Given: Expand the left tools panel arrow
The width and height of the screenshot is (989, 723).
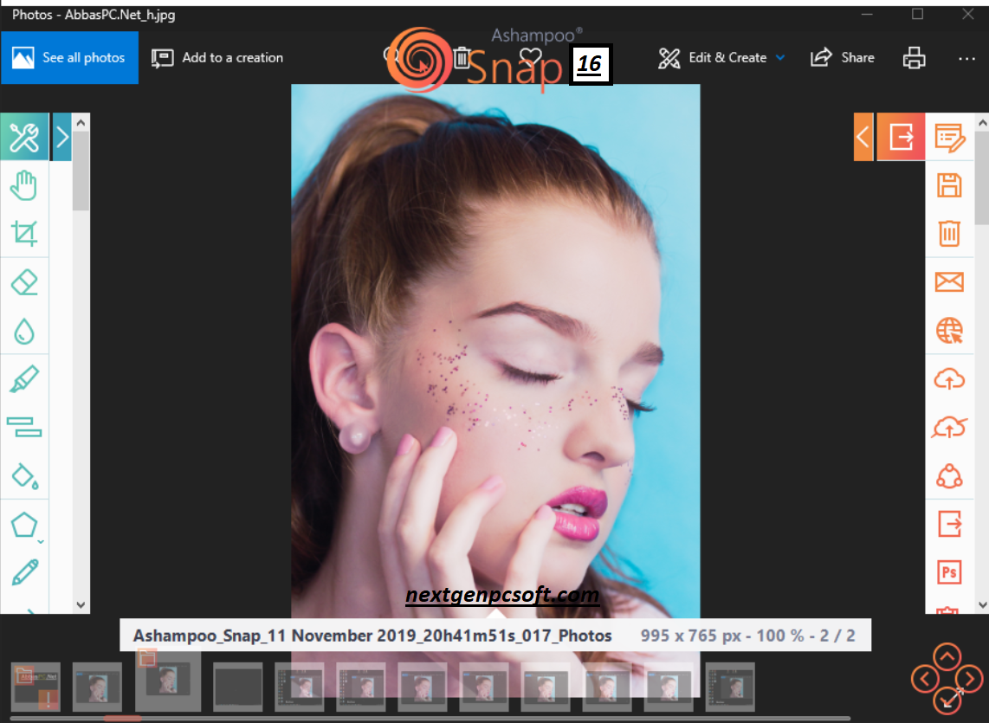Looking at the screenshot, I should point(61,137).
